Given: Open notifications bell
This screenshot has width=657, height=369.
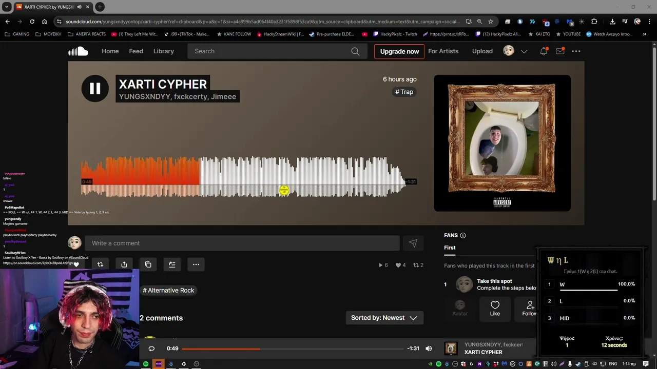Looking at the screenshot, I should click(x=544, y=51).
